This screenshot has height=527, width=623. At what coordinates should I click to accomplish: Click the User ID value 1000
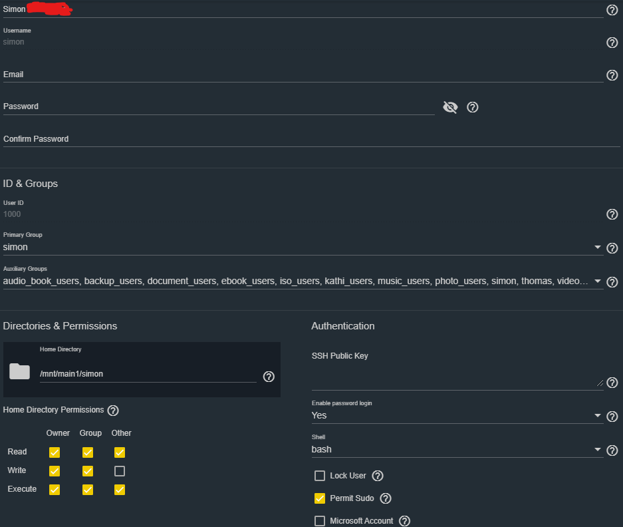[12, 214]
